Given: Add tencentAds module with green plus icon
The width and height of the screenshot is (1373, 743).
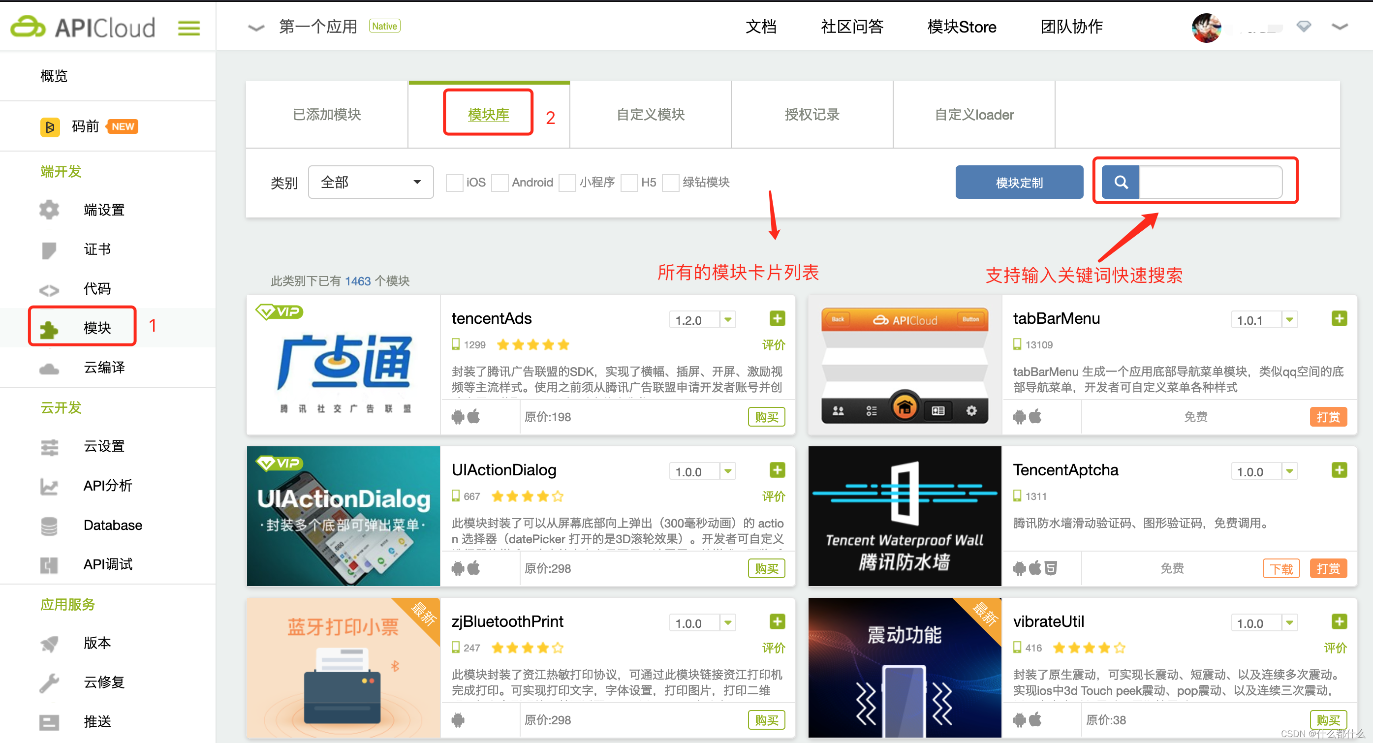Looking at the screenshot, I should tap(777, 319).
